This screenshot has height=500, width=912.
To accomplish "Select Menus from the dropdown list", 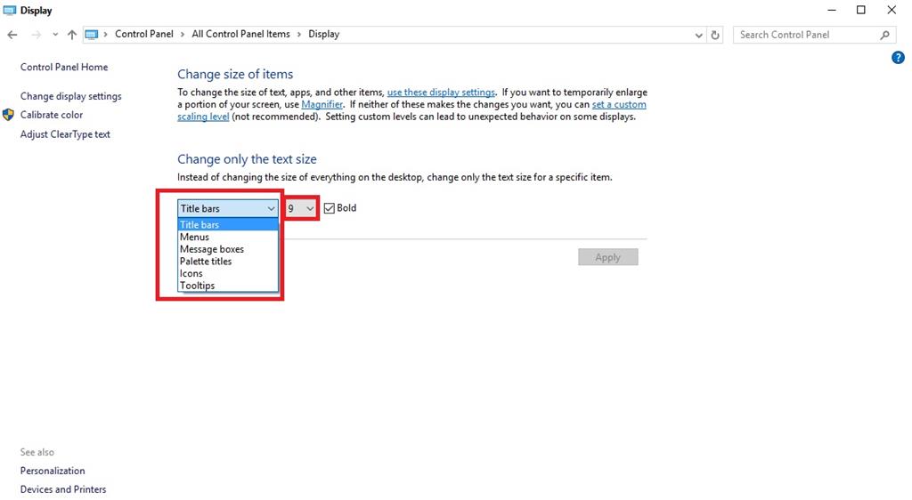I will tap(194, 238).
